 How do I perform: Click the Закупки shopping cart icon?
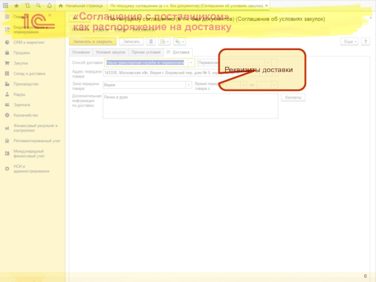coord(7,63)
